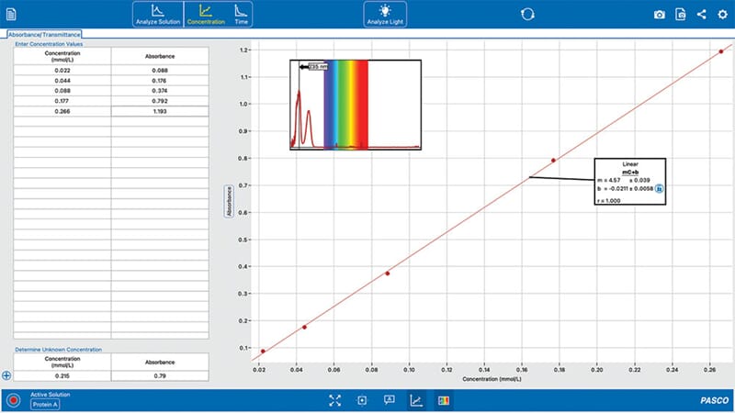This screenshot has width=735, height=413.
Task: Take a snapshot with the camera icon
Action: [659, 15]
